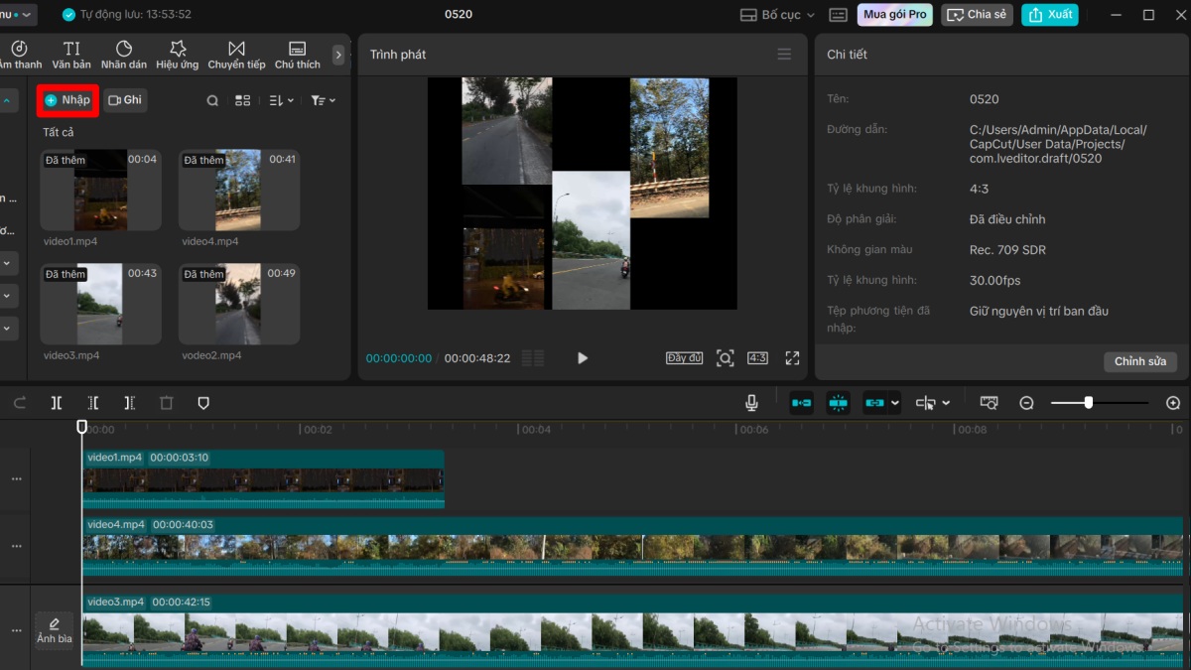Expand the sort order dropdown in media panel
The height and width of the screenshot is (670, 1191).
click(281, 100)
